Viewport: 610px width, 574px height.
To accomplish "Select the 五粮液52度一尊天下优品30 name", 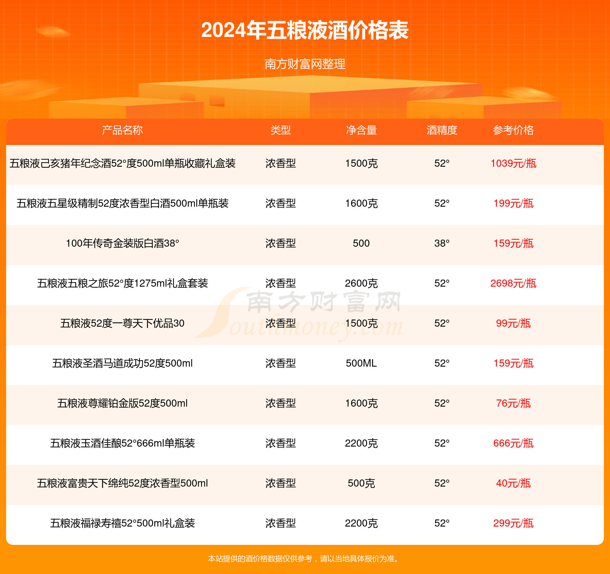I will tap(122, 323).
